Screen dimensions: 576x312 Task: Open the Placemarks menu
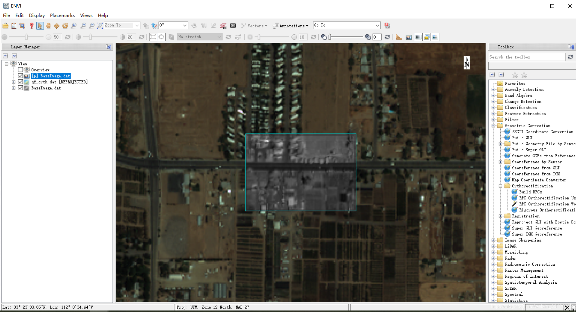point(62,15)
